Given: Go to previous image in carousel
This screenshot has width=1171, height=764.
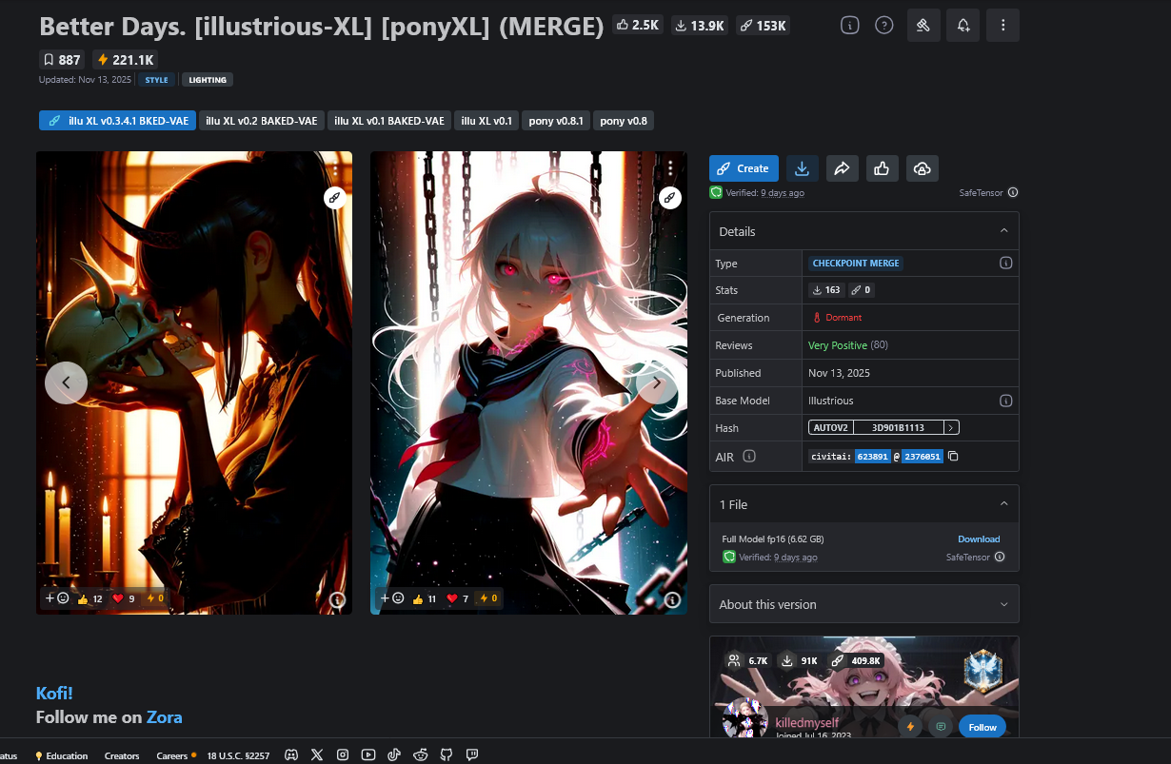Looking at the screenshot, I should pos(66,382).
